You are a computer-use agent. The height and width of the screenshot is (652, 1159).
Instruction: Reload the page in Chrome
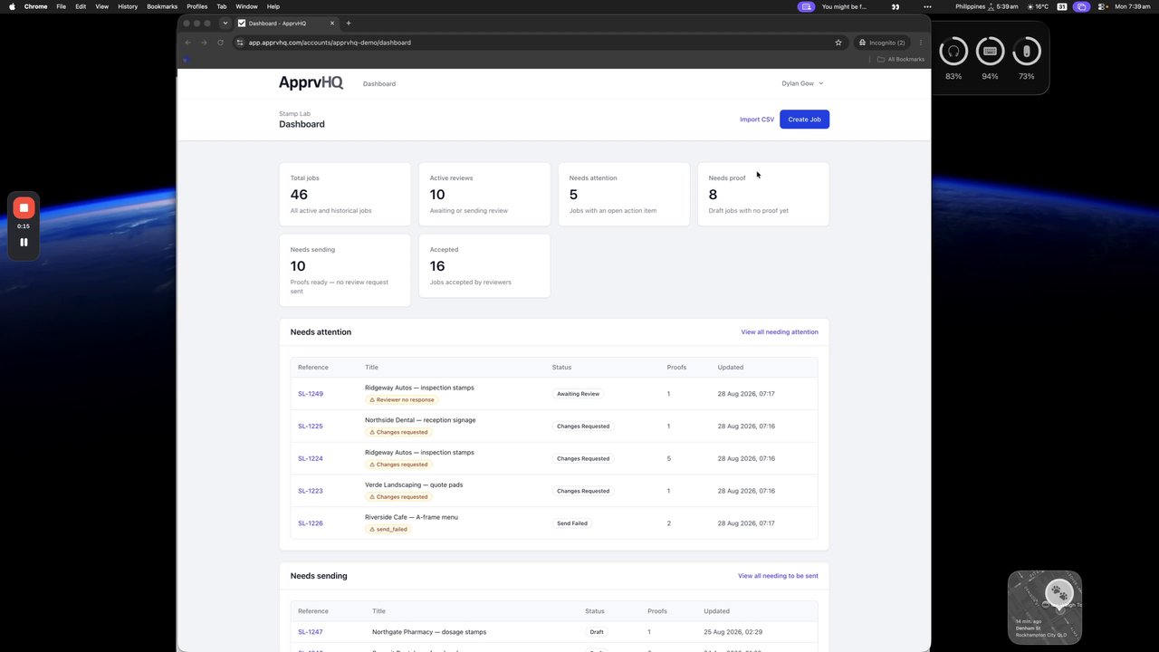pos(220,43)
